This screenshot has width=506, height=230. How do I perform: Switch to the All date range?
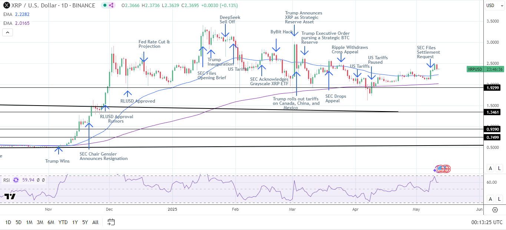(95, 222)
